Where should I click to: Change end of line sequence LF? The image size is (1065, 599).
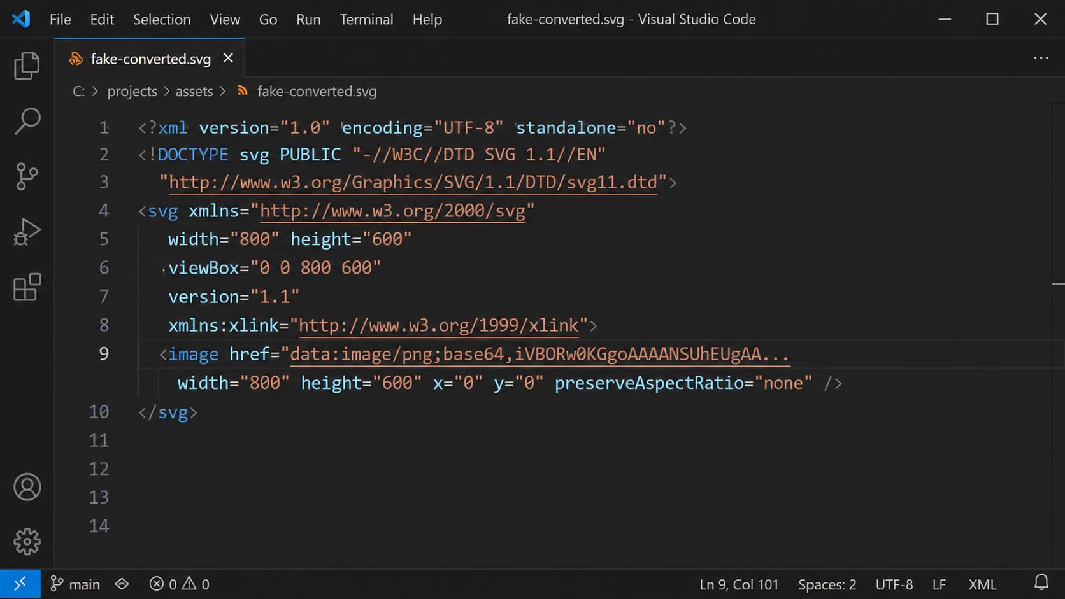point(939,584)
